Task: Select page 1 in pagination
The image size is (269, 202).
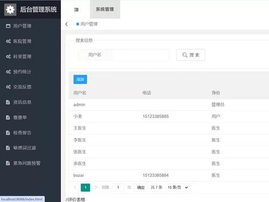Action: click(x=86, y=187)
